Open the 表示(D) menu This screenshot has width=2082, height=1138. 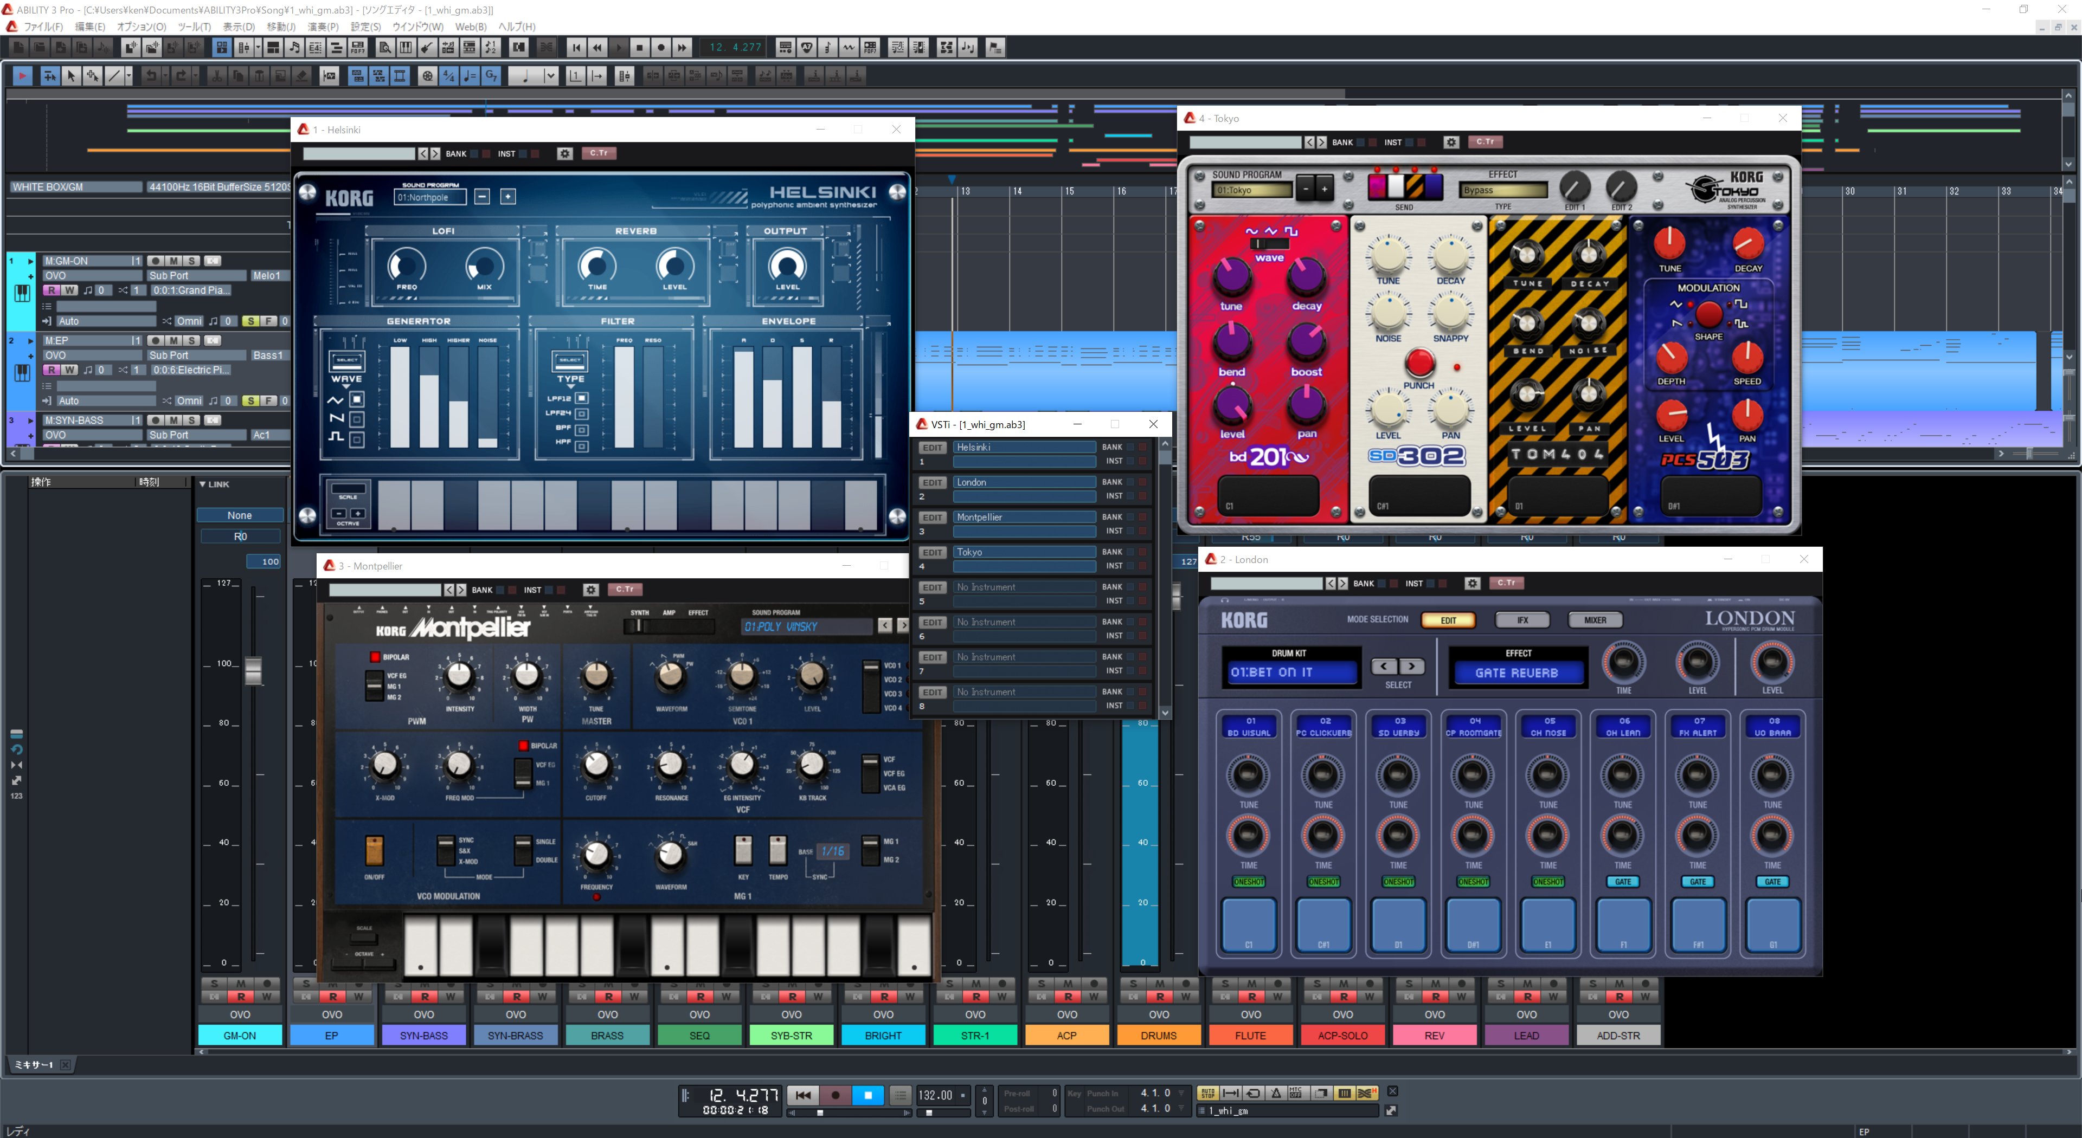[239, 27]
